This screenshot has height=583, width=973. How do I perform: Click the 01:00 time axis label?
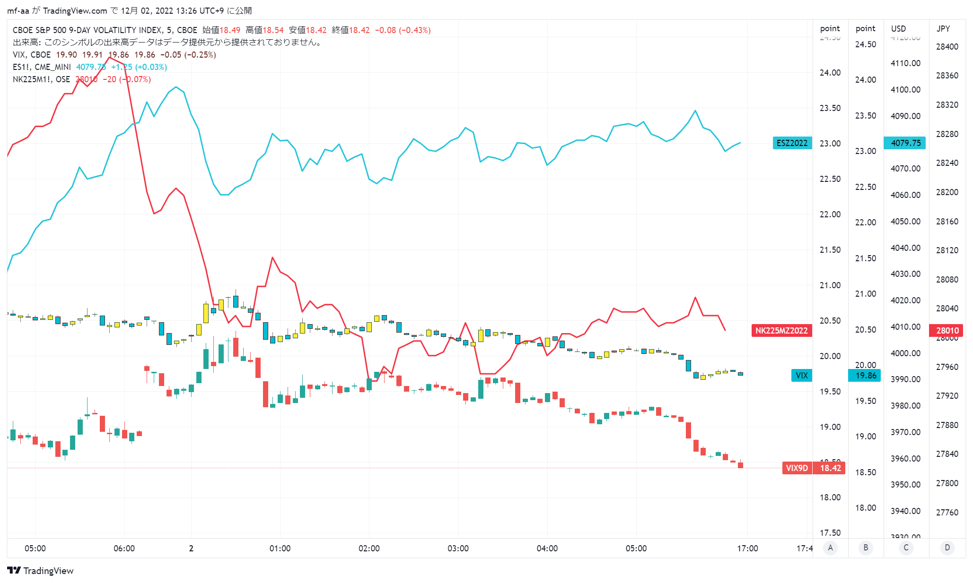click(x=280, y=548)
